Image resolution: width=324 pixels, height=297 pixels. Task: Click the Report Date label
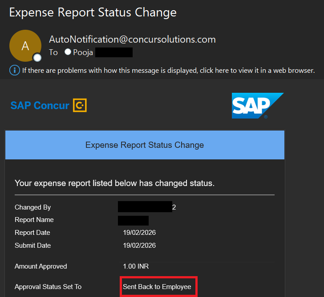[x=32, y=233]
